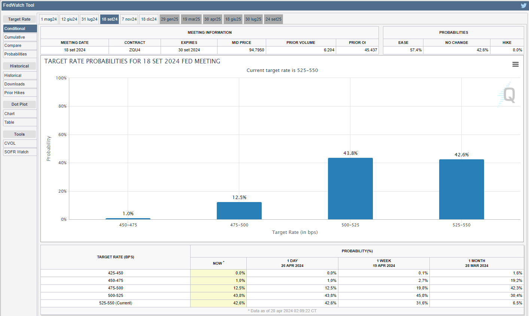
Task: Open the Downloads section
Action: (x=20, y=84)
